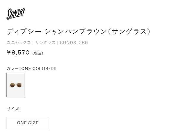Click the ONE COLOR text
This screenshot has width=178, height=134.
click(x=35, y=68)
